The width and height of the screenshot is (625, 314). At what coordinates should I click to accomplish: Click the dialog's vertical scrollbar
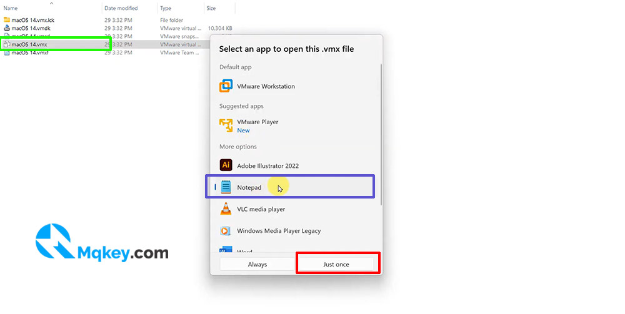381,134
